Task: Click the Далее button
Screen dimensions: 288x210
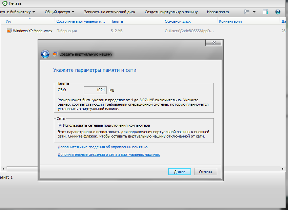Action: tap(180, 172)
